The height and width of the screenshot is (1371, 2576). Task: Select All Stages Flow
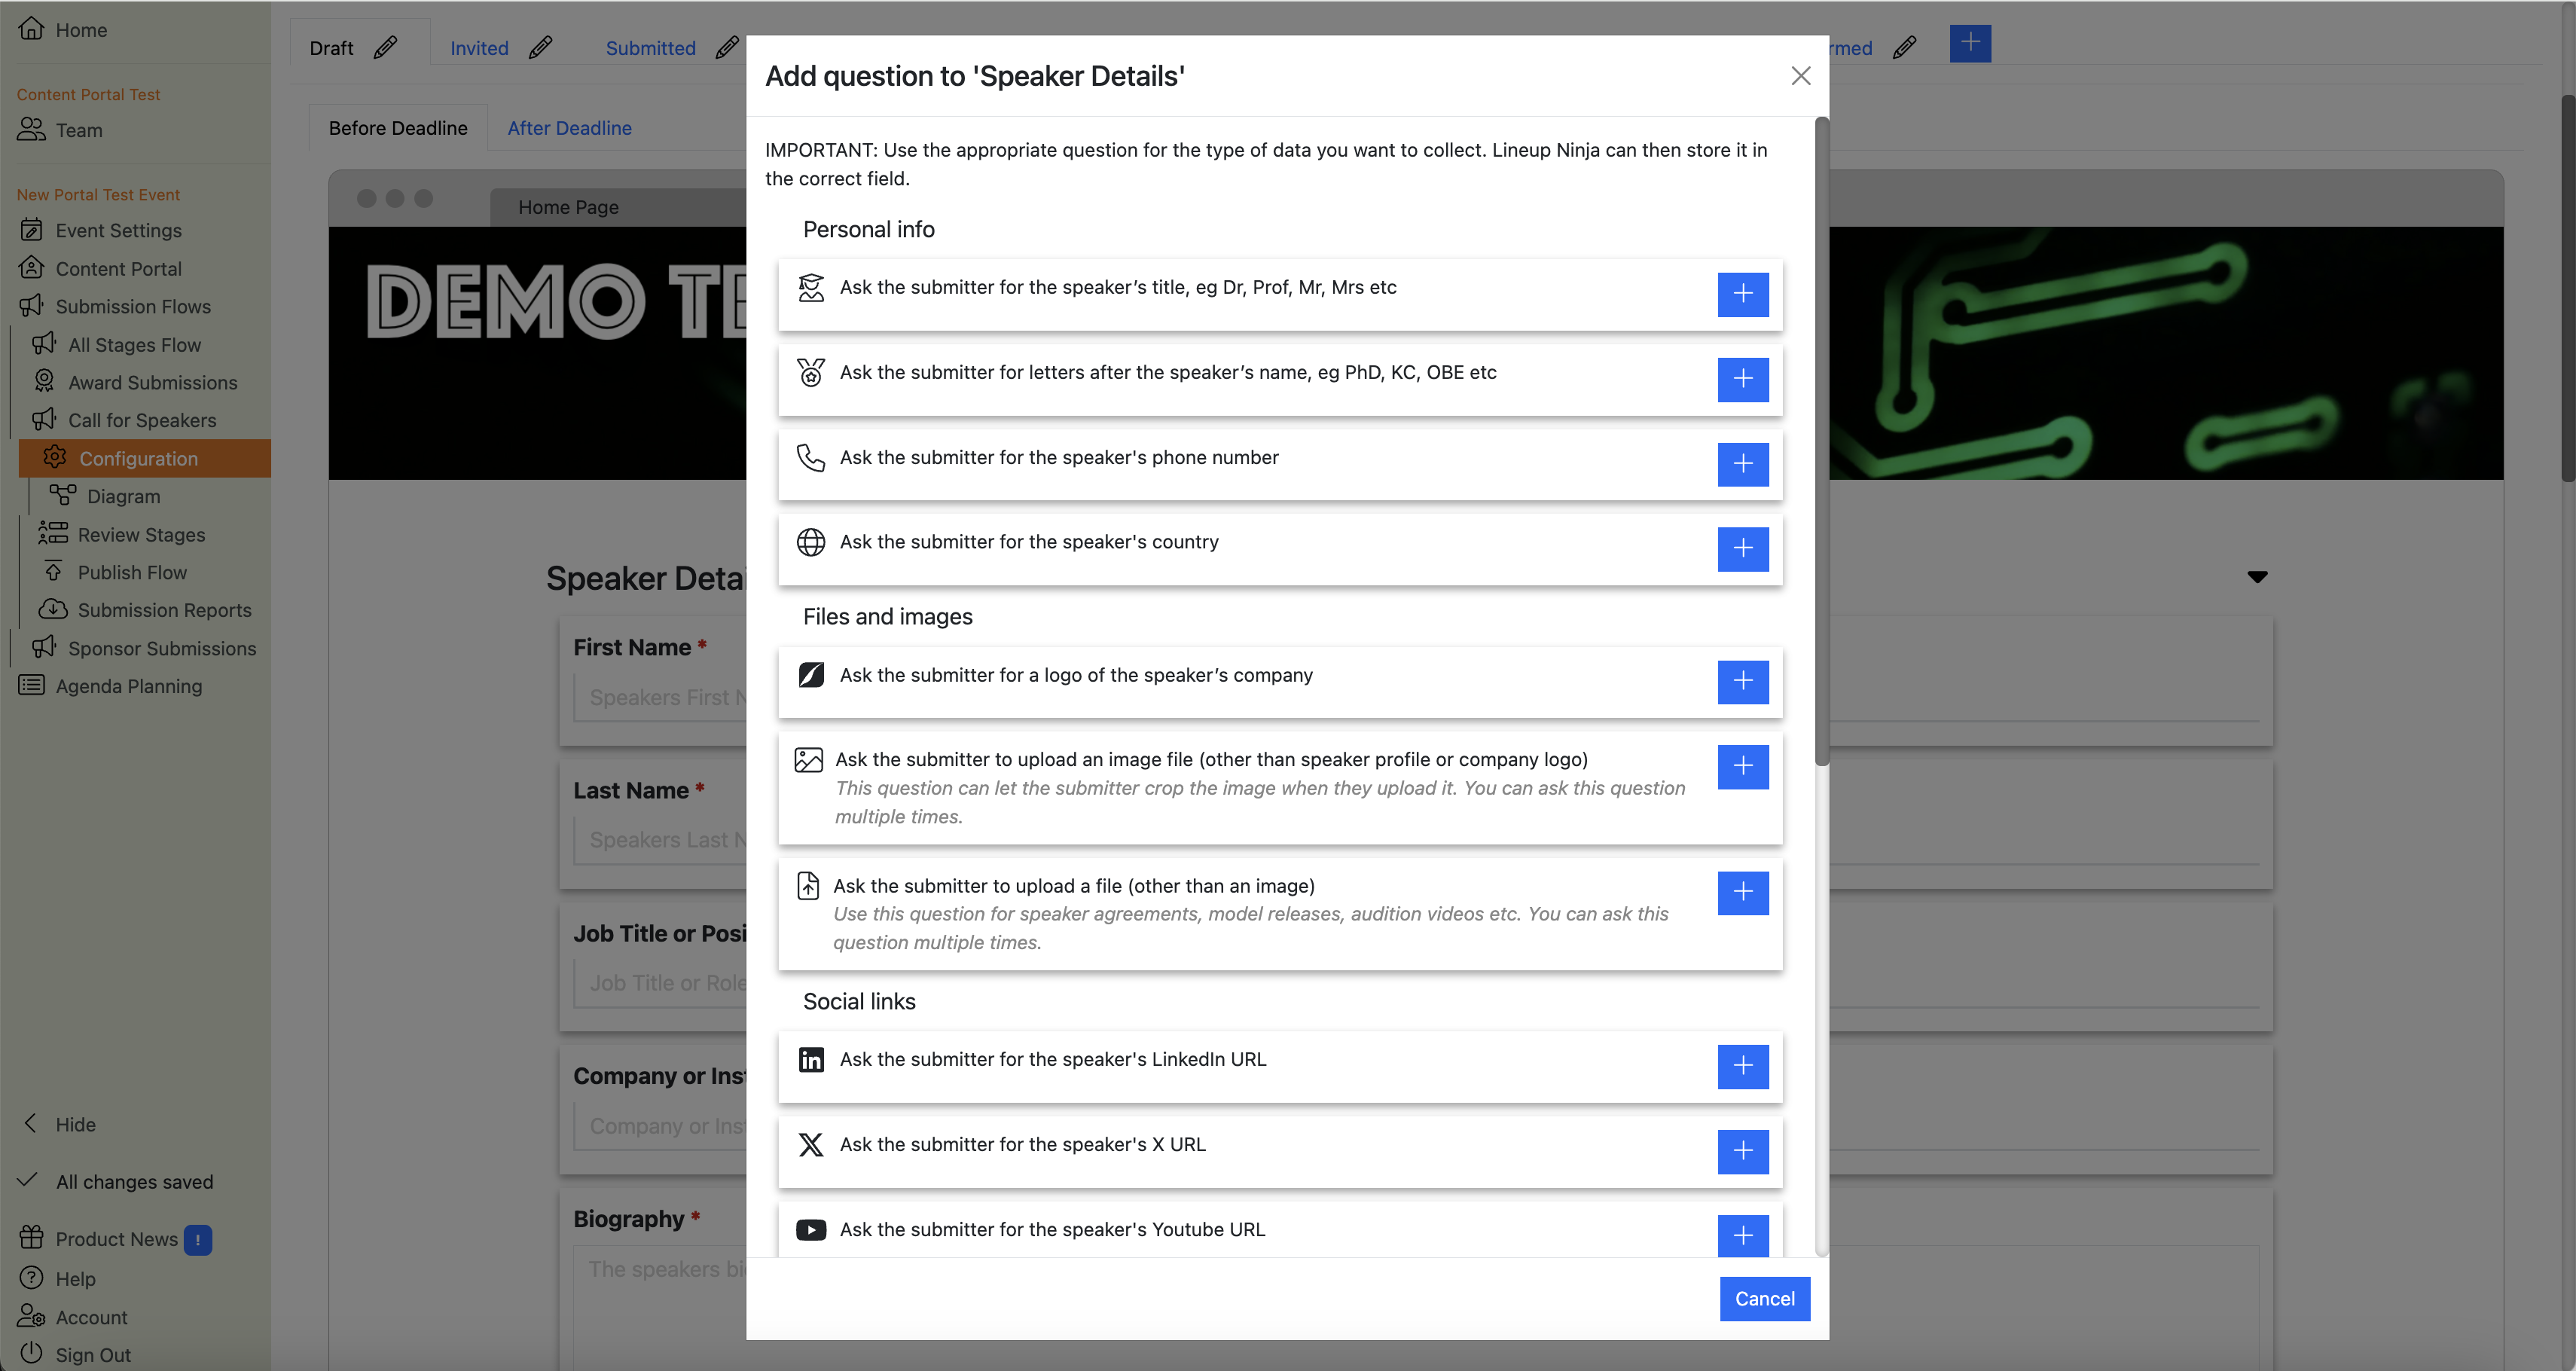(x=116, y=344)
